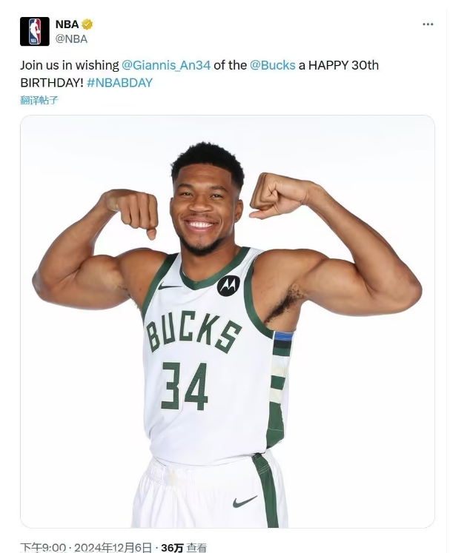Open the @NBA handle under the name
The height and width of the screenshot is (553, 450).
[71, 38]
